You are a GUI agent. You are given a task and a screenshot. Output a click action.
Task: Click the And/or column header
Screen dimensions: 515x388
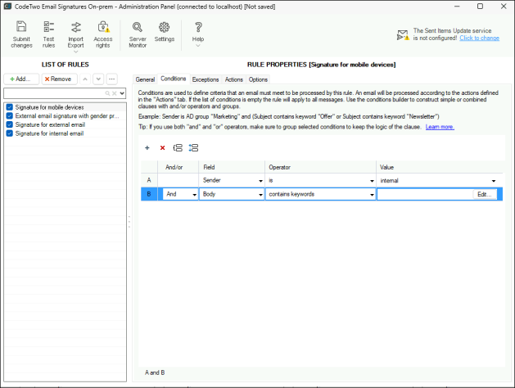(178, 167)
